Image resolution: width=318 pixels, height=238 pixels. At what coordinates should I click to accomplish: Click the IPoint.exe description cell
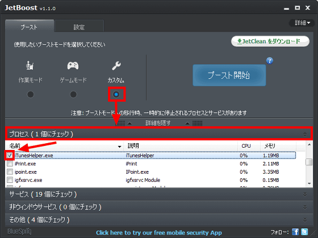pos(137,172)
